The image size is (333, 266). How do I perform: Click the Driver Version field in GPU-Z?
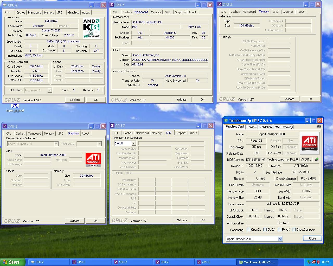pos(283,204)
